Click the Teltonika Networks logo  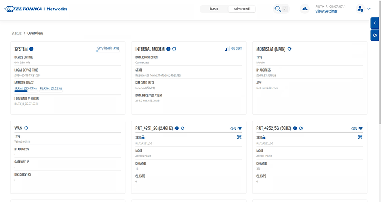36,9
